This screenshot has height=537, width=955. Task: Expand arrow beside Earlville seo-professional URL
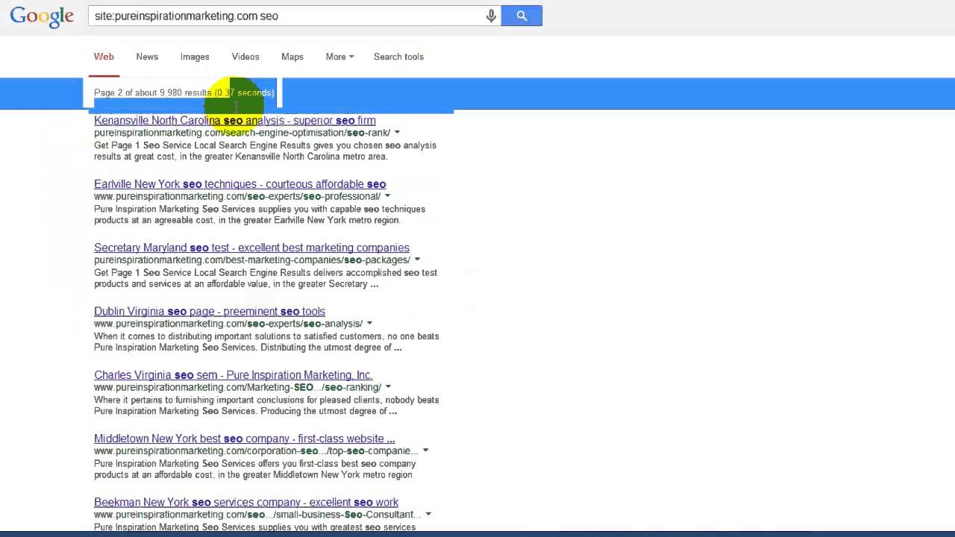[387, 196]
